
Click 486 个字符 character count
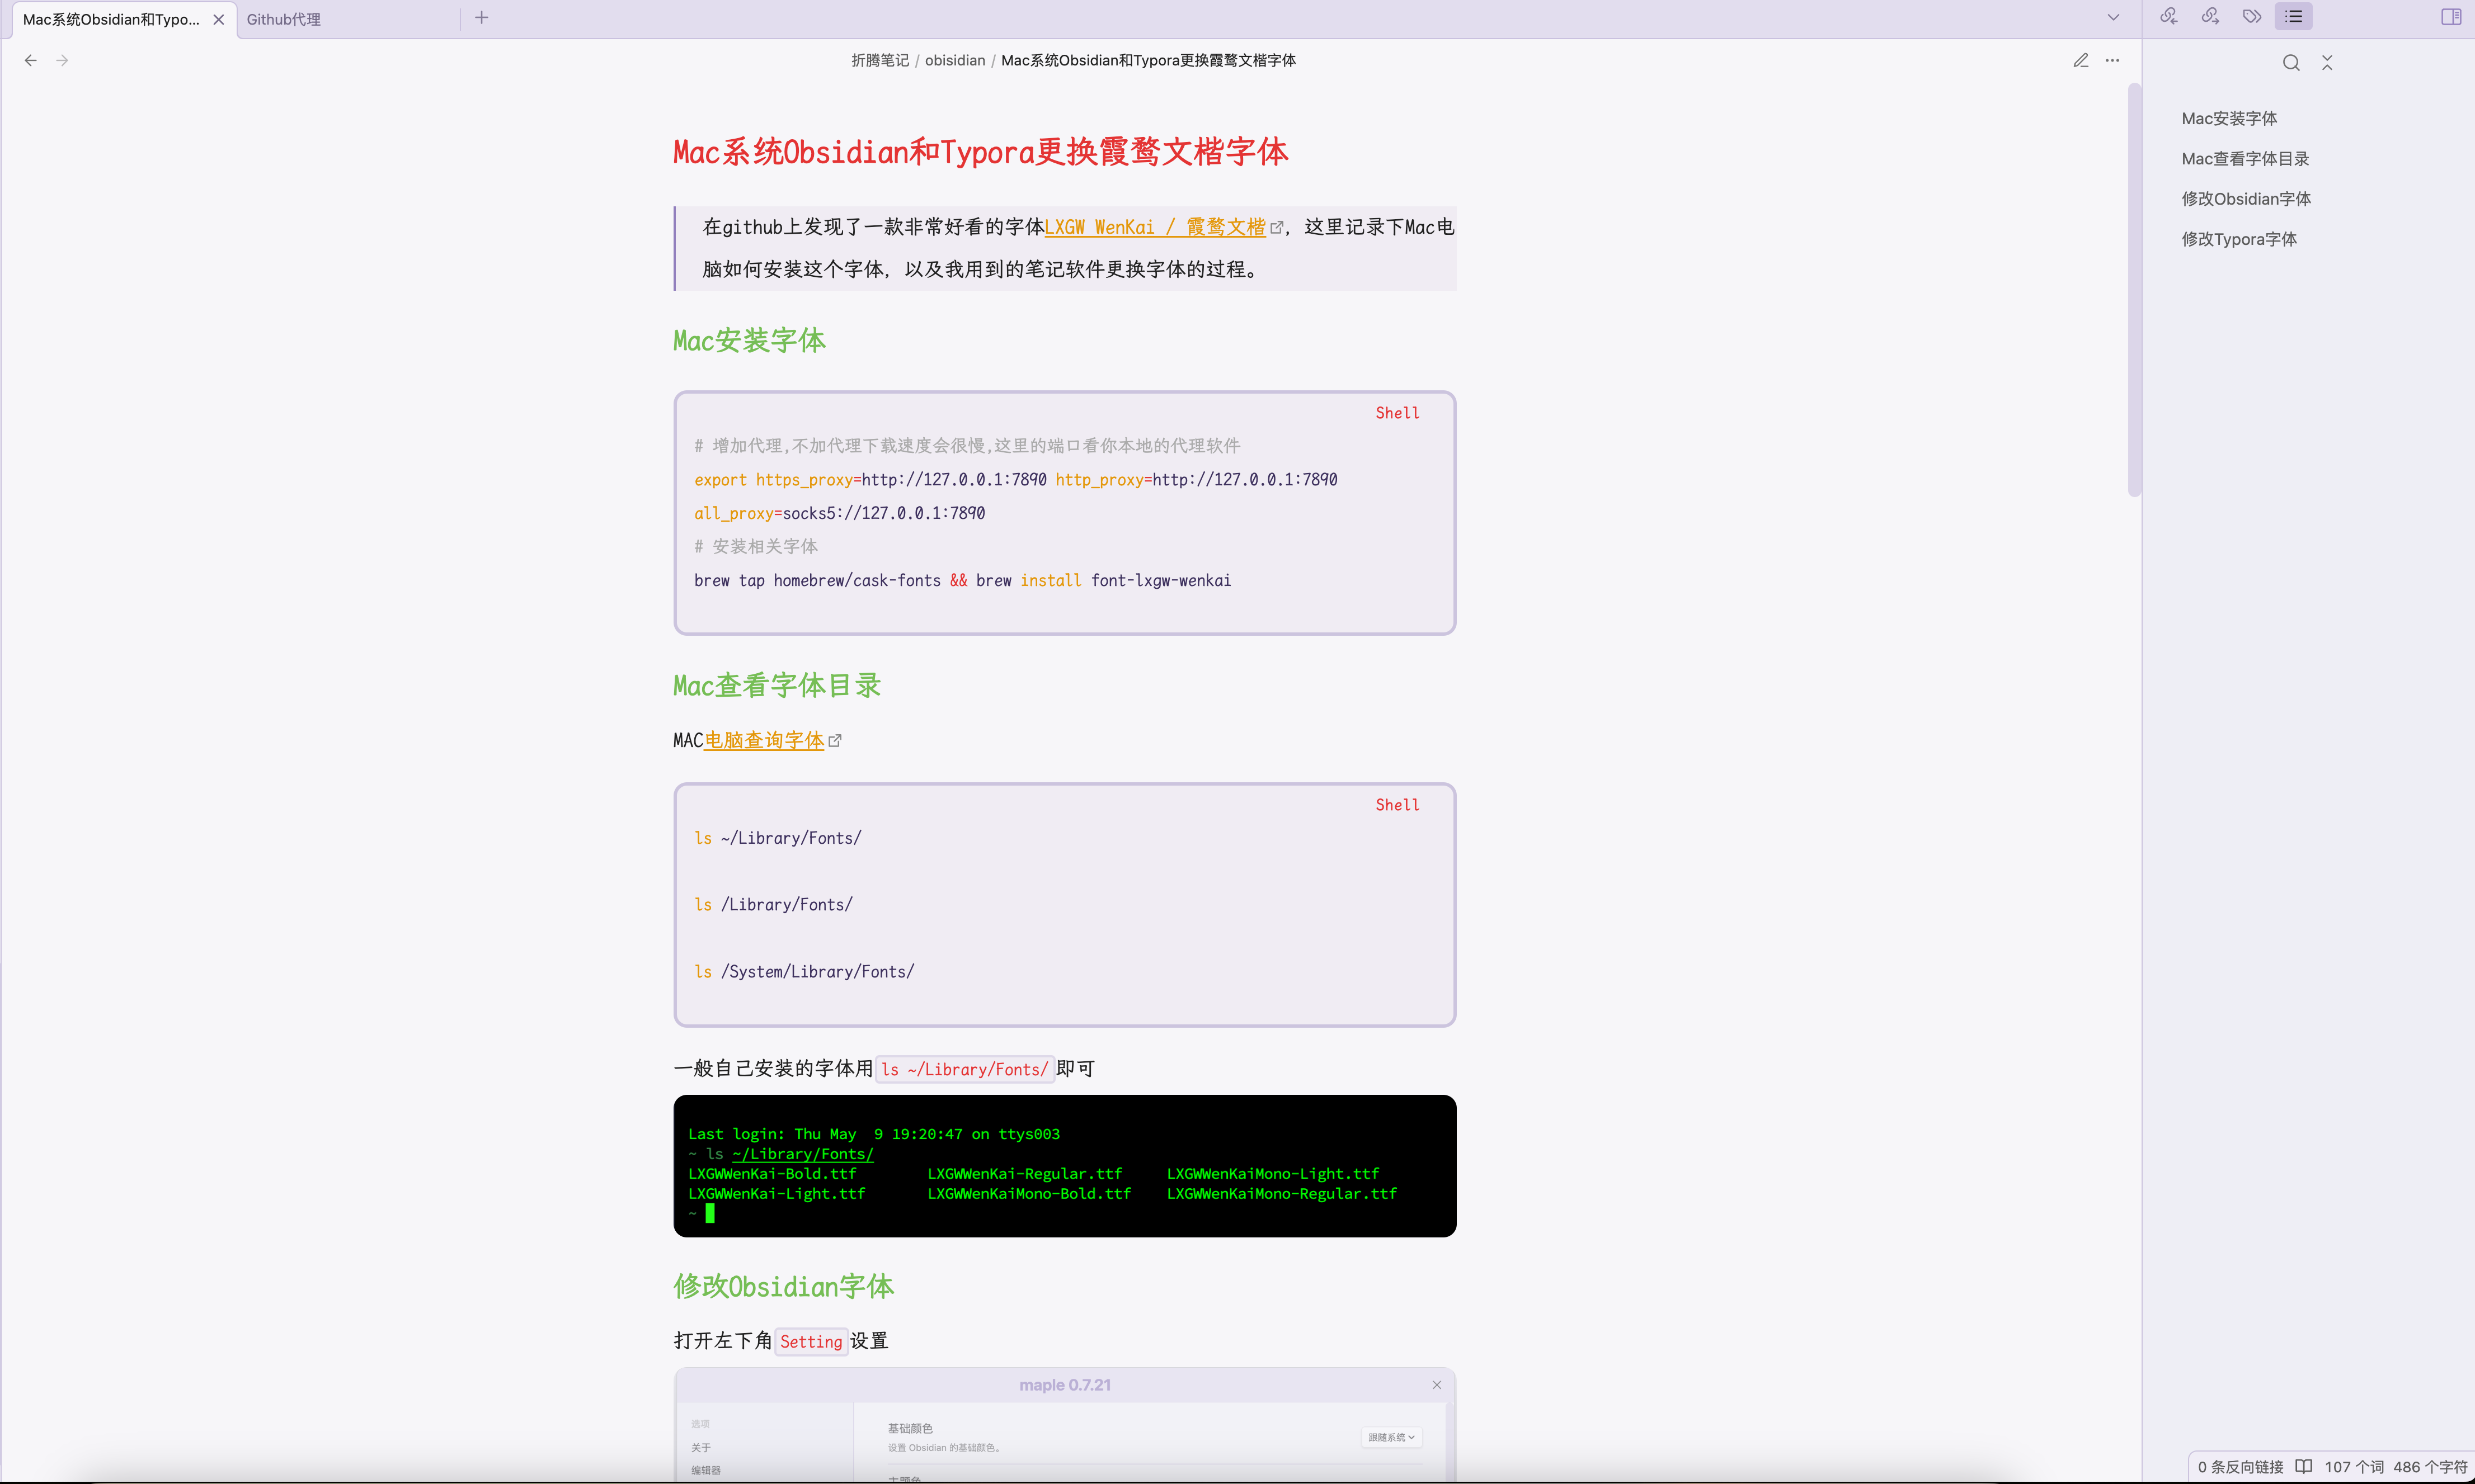click(2430, 1467)
